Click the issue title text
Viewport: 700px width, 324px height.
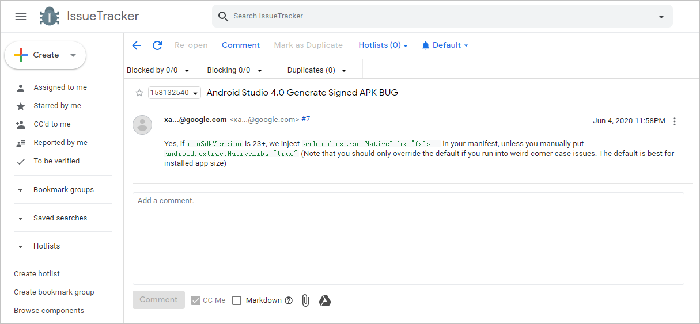302,93
